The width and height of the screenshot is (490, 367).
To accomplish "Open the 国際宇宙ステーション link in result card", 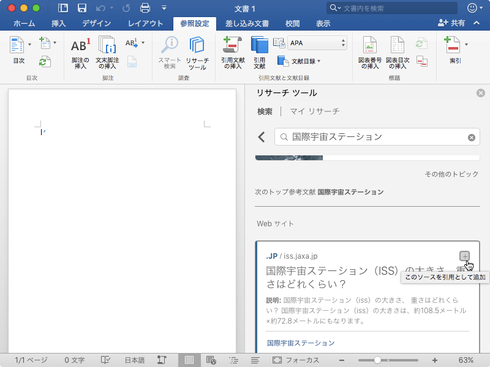I will pyautogui.click(x=301, y=343).
